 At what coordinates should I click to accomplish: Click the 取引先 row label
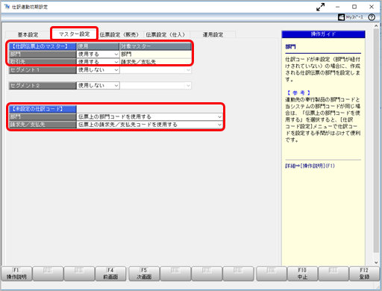point(43,62)
